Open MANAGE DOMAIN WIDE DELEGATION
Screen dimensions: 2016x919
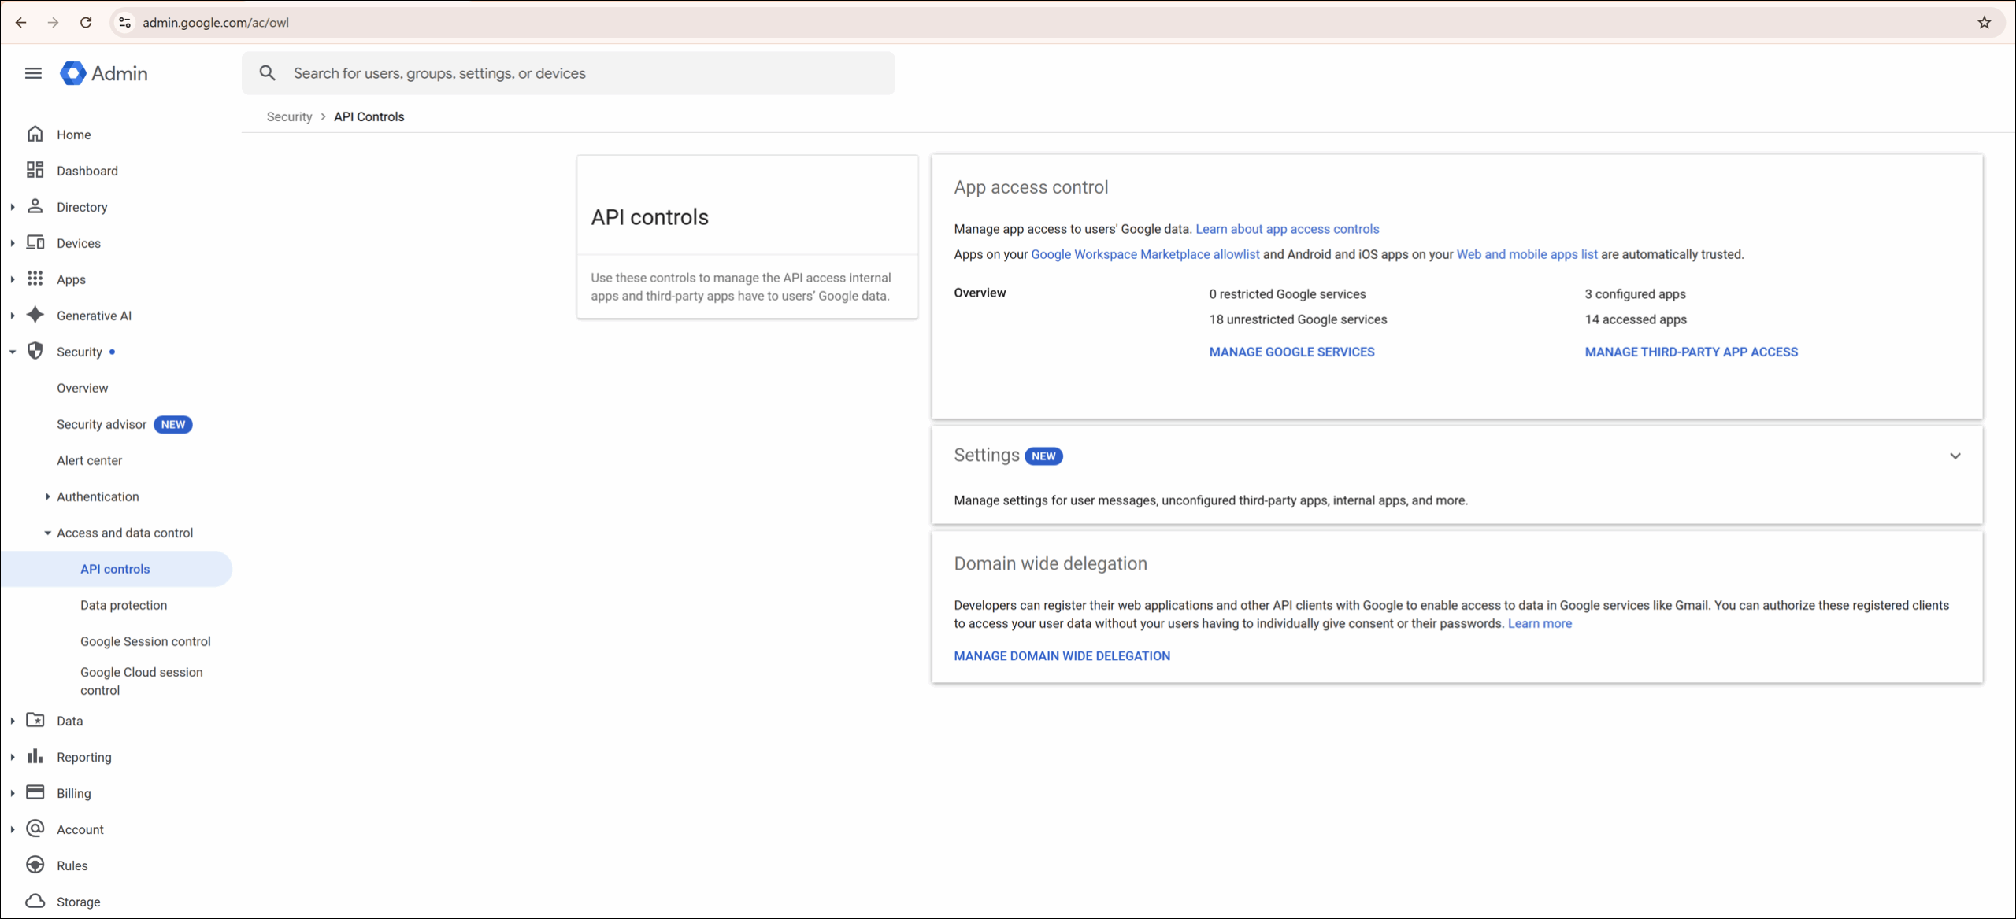(1062, 655)
